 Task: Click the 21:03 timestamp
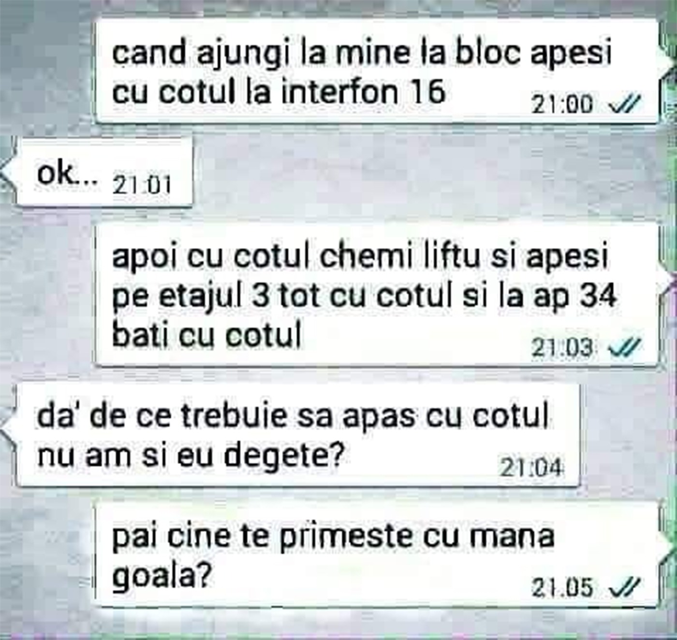pos(562,347)
